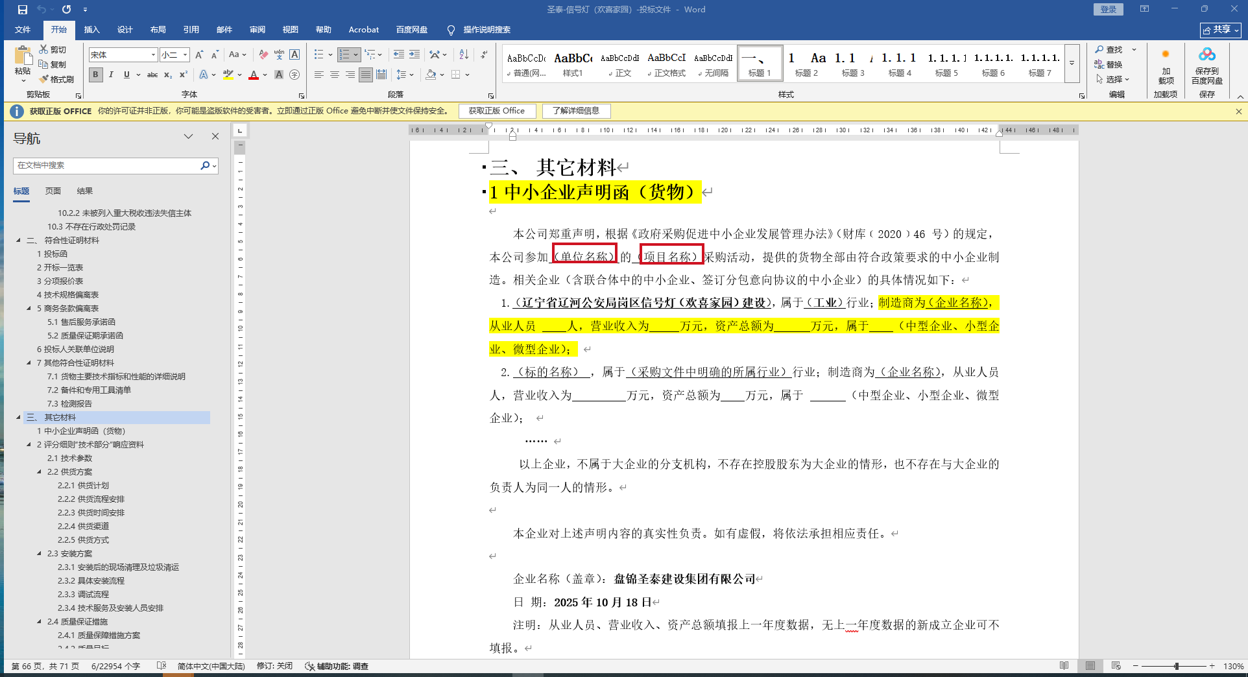Toggle bold formatting off

pos(96,75)
